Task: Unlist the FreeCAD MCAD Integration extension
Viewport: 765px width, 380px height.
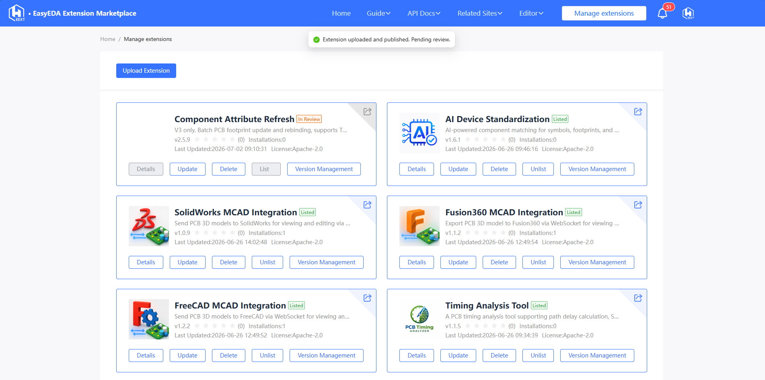Action: tap(267, 355)
